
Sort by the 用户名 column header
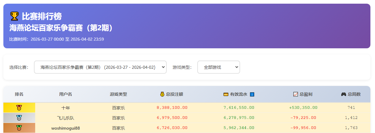pyautogui.click(x=66, y=94)
